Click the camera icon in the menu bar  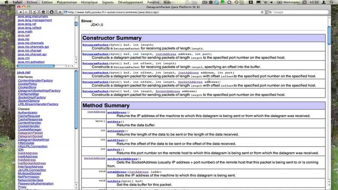click(x=204, y=2)
